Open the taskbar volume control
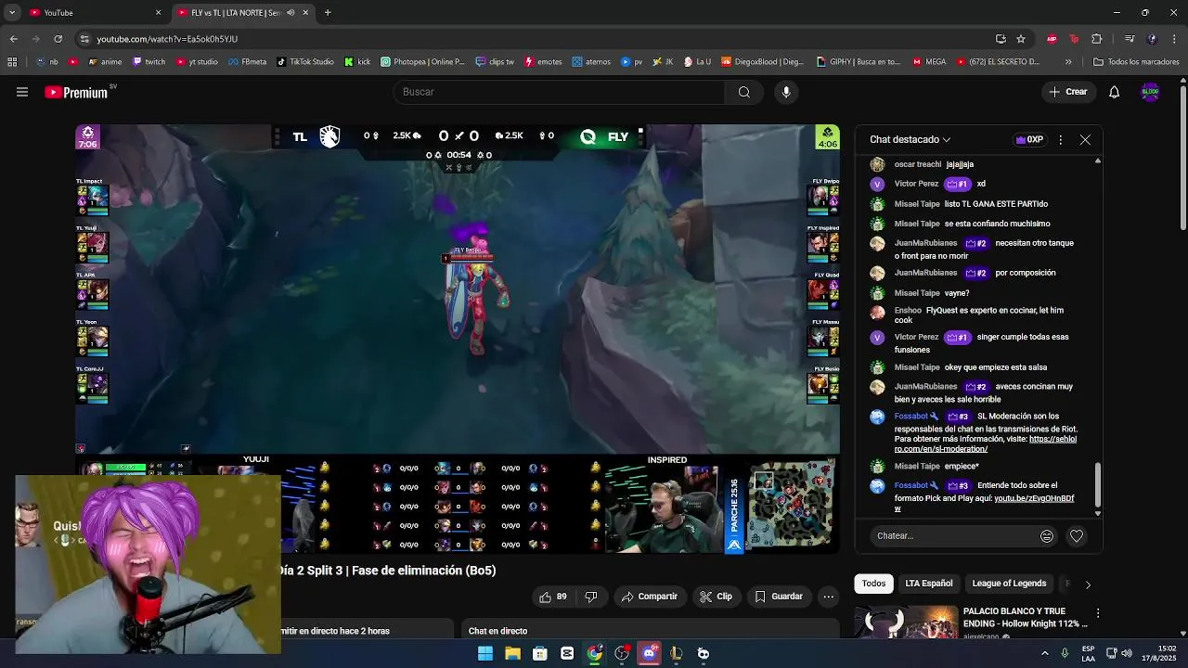 pos(1126,653)
